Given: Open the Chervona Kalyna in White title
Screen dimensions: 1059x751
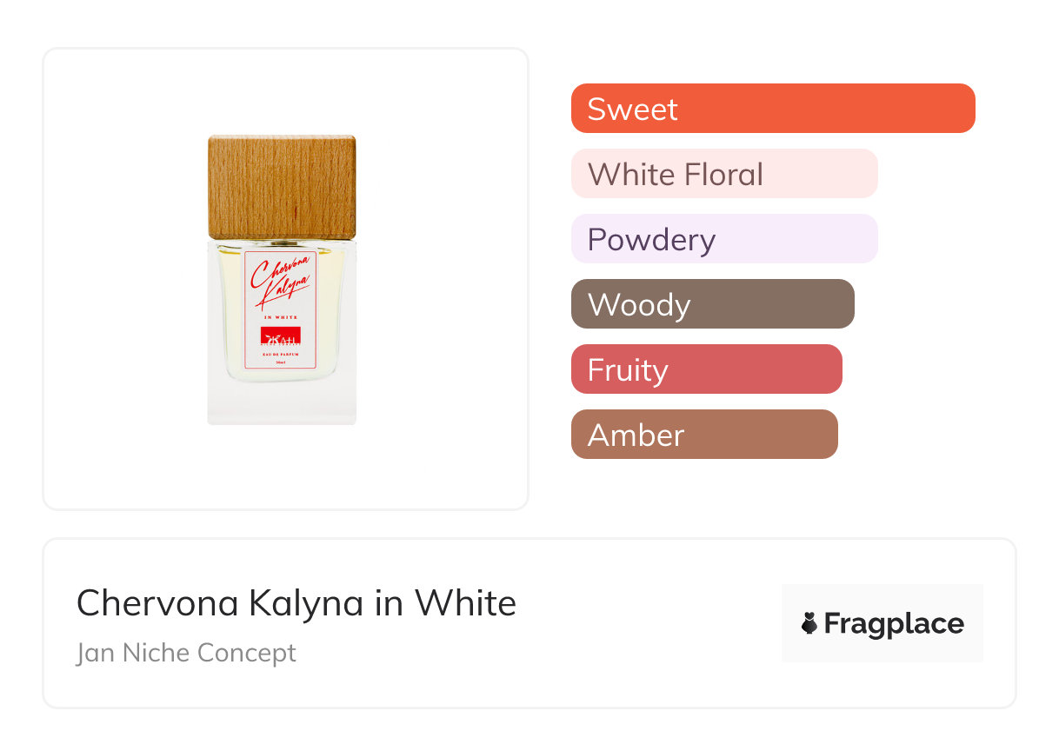Looking at the screenshot, I should [296, 602].
